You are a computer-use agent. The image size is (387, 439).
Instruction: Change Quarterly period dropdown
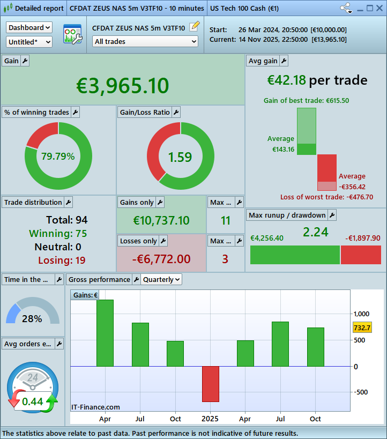(161, 279)
